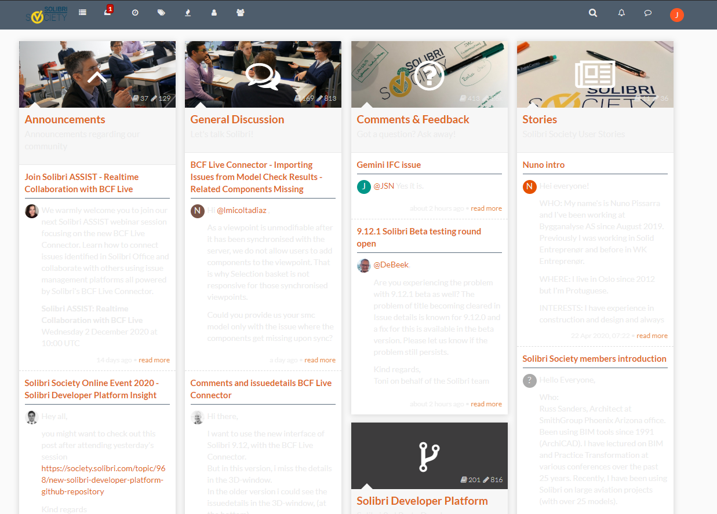Click read more under Join Solibri ASSIST post
Screen dimensions: 717x514
tap(154, 360)
